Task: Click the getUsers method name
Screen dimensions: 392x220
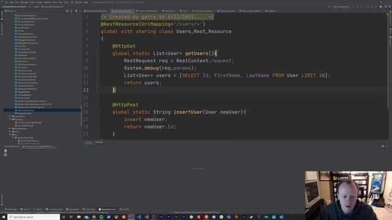Action: pos(197,53)
